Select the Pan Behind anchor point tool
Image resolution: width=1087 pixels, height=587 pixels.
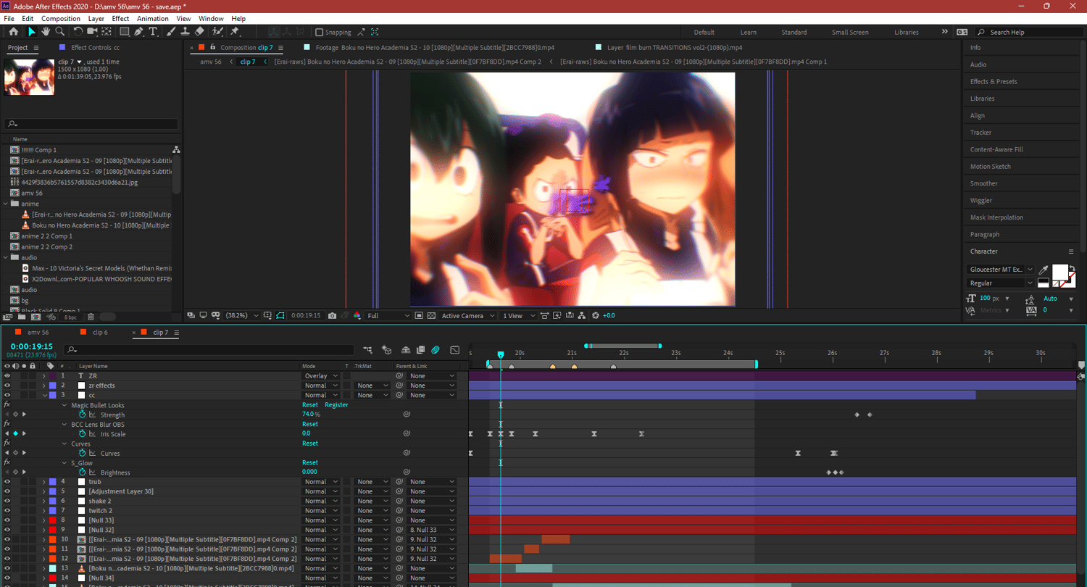click(107, 32)
